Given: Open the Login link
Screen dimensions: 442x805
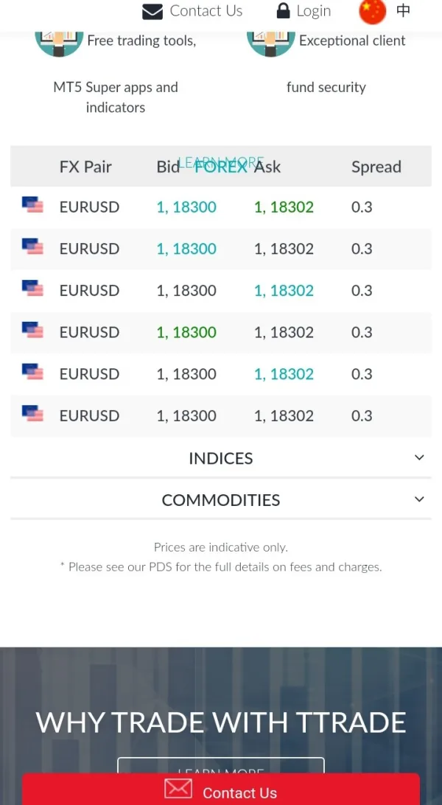Looking at the screenshot, I should coord(314,11).
